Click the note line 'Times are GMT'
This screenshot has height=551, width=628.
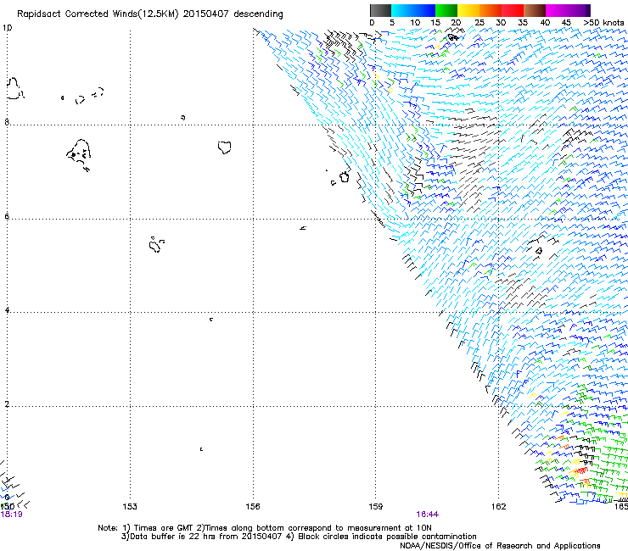click(163, 528)
